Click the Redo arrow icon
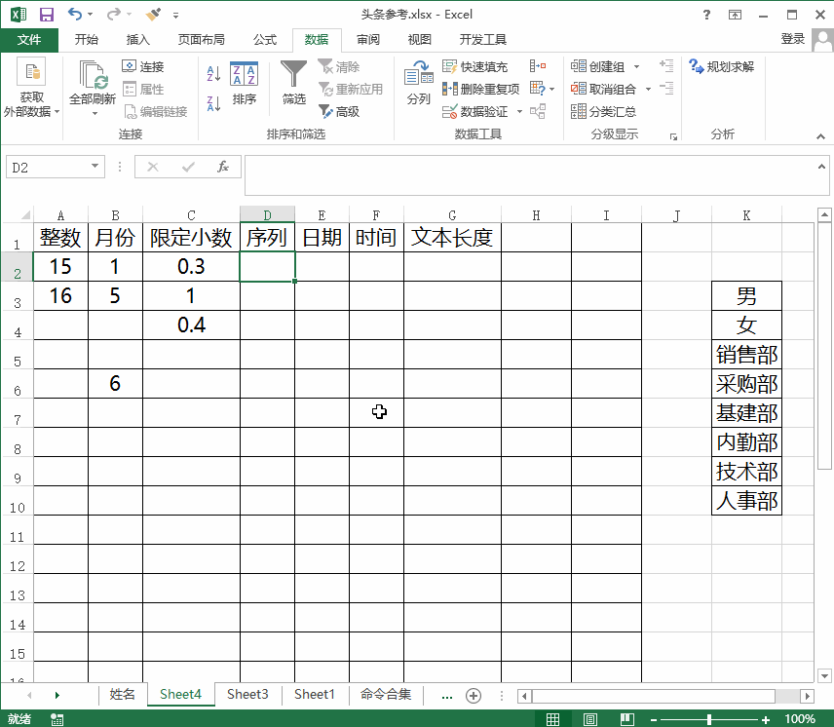834x727 pixels. [113, 15]
